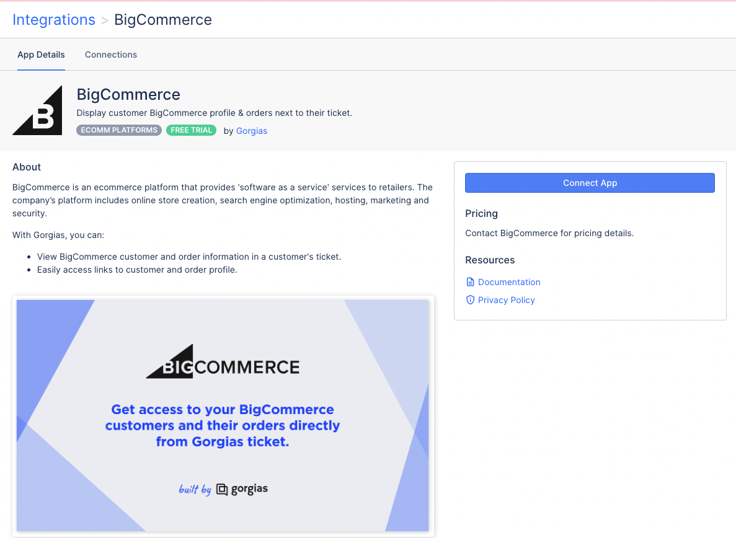736x538 pixels.
Task: Click the About heading
Action: tap(27, 167)
